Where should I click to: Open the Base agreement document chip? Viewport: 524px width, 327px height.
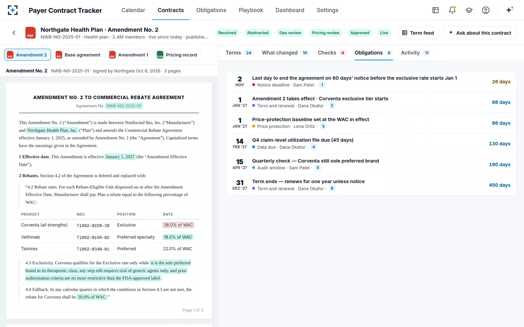pyautogui.click(x=79, y=55)
